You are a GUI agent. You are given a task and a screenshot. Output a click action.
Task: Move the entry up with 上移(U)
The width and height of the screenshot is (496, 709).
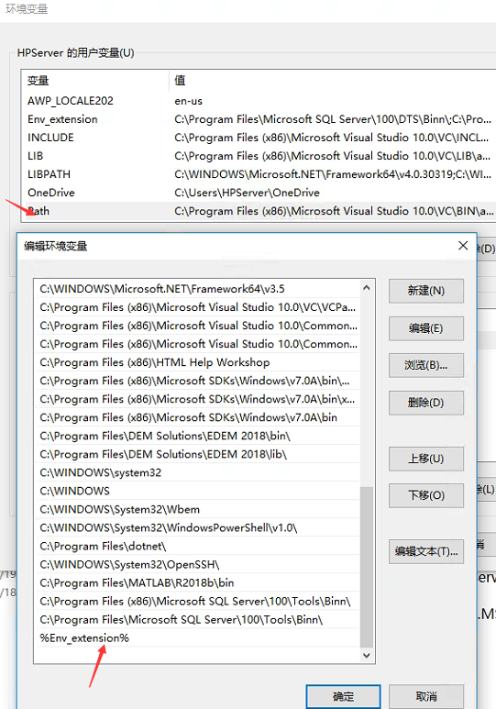tap(426, 459)
